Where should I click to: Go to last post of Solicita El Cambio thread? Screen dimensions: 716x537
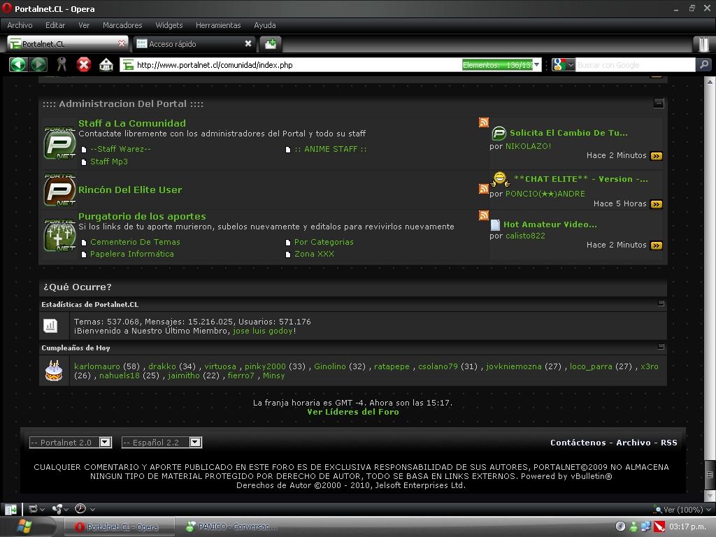[x=656, y=156]
